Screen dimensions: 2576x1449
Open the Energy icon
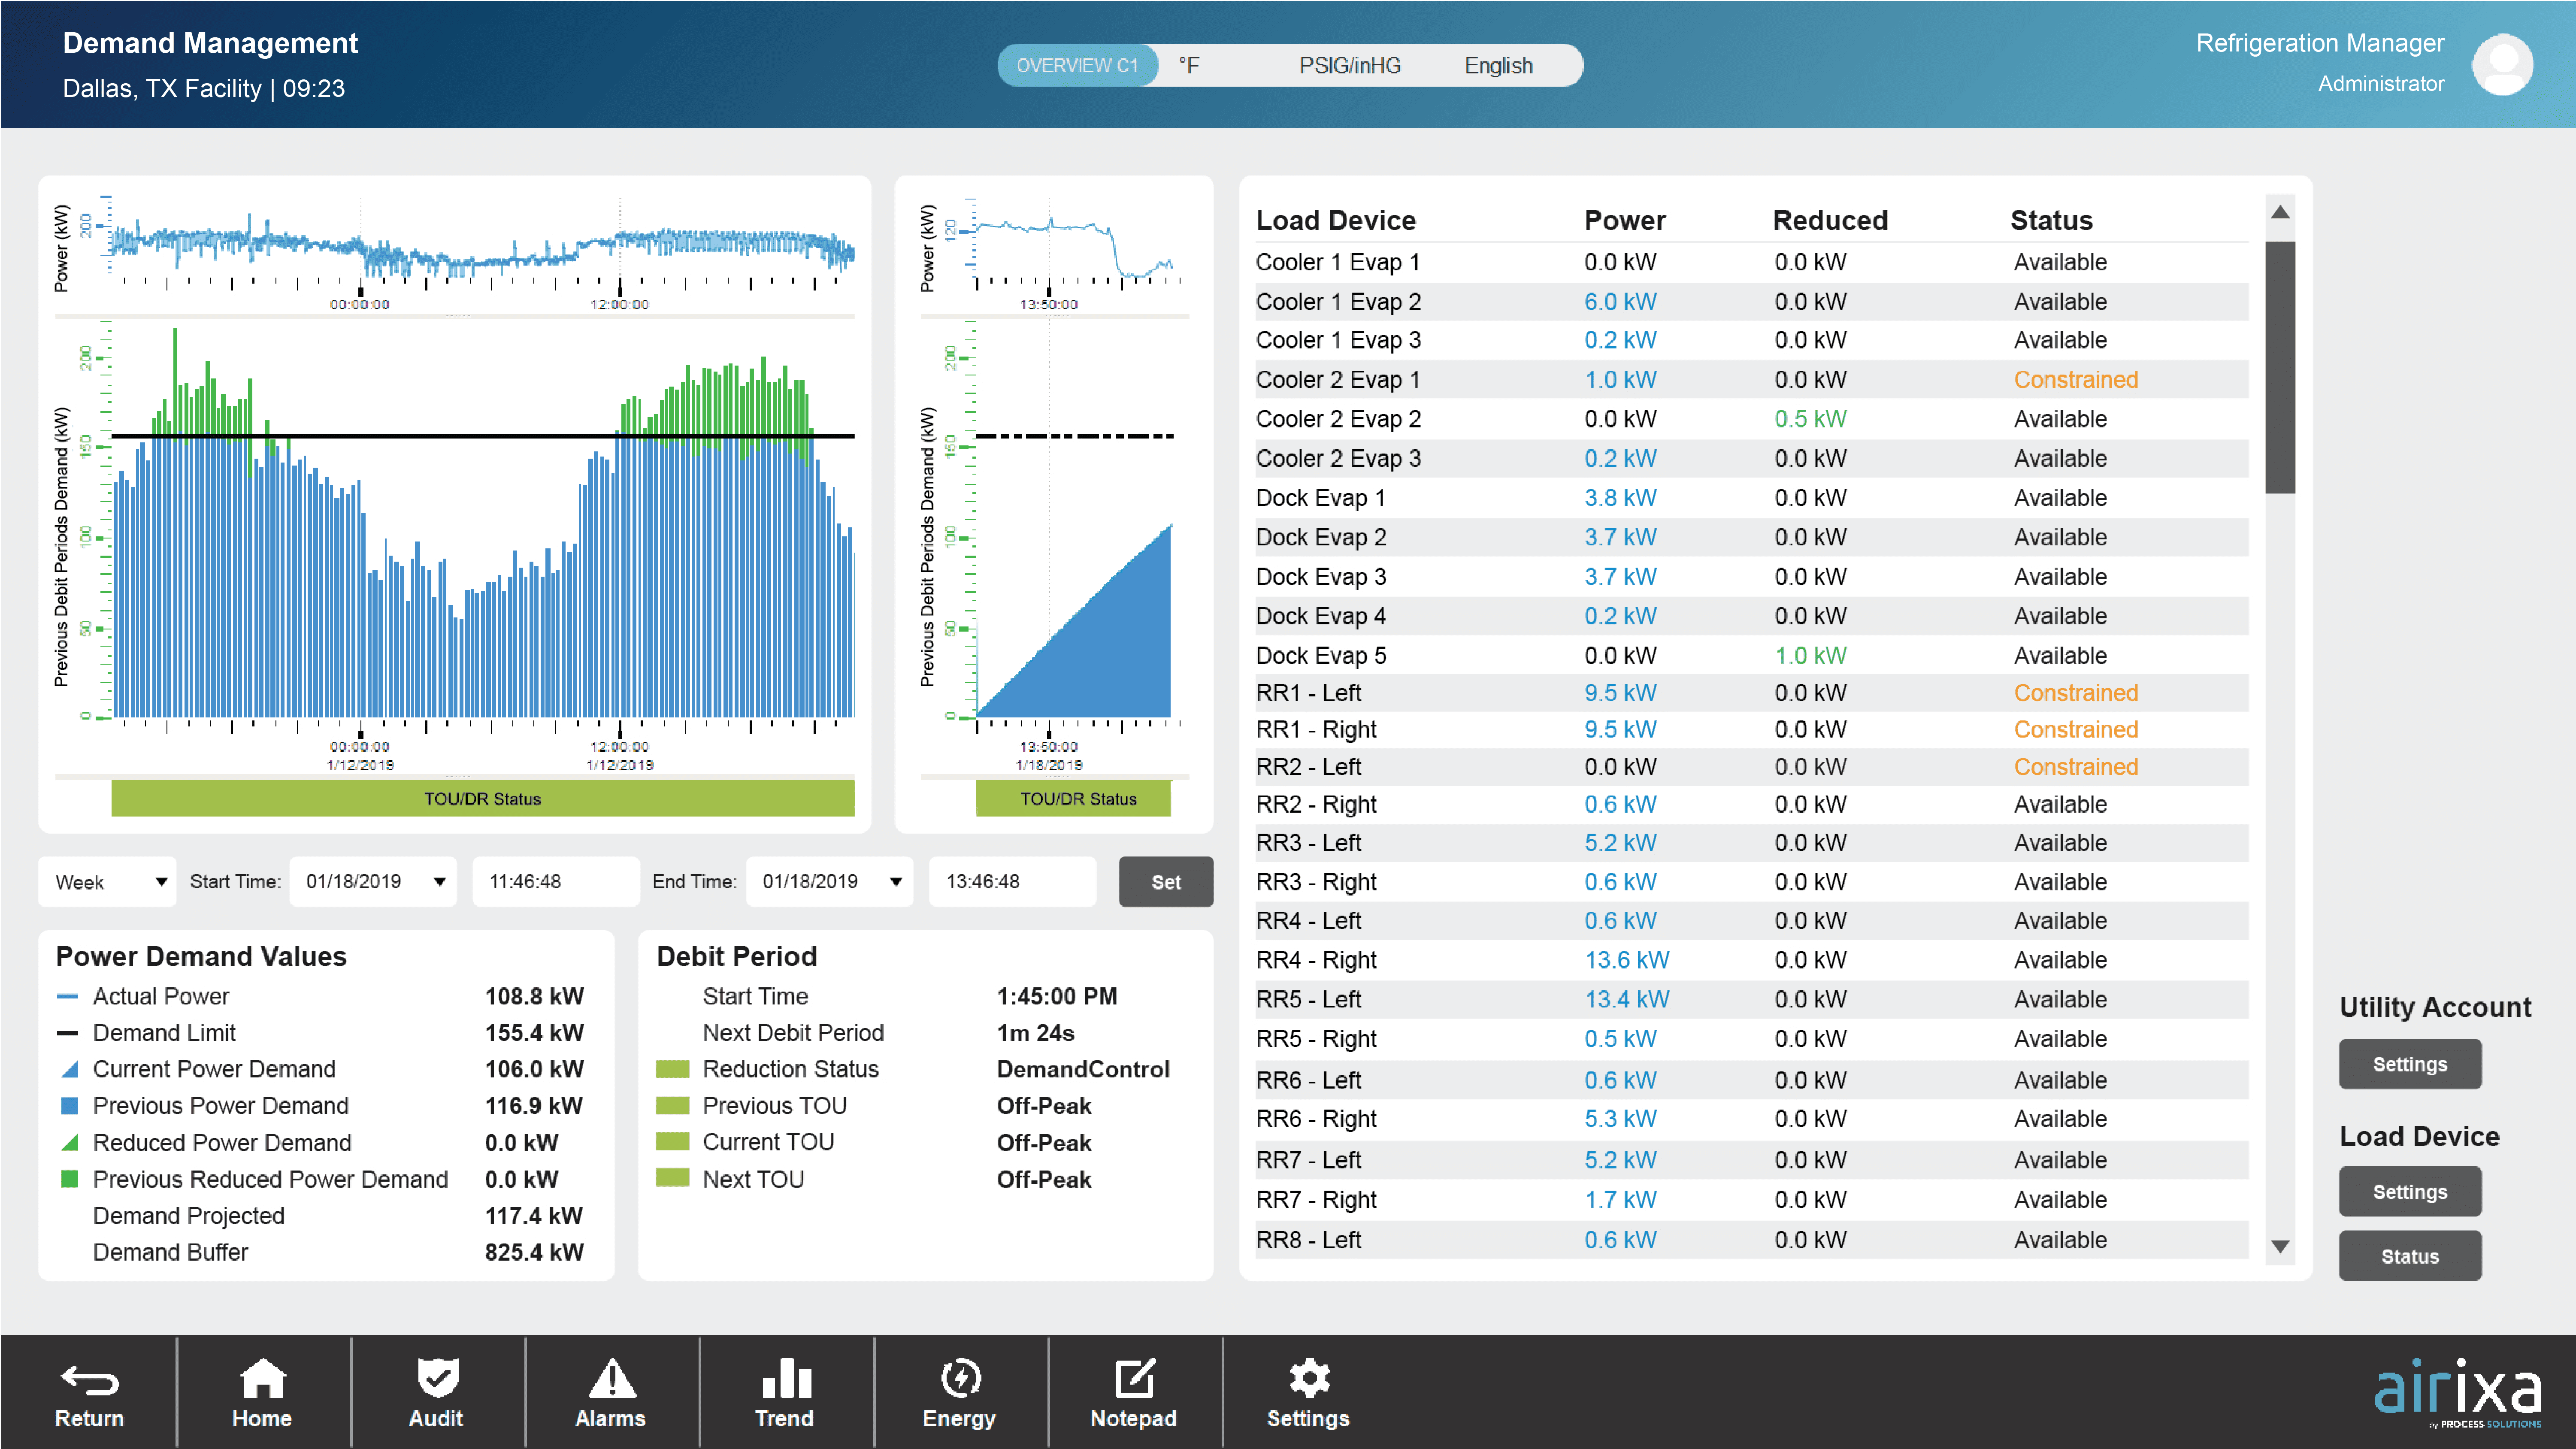point(960,1378)
